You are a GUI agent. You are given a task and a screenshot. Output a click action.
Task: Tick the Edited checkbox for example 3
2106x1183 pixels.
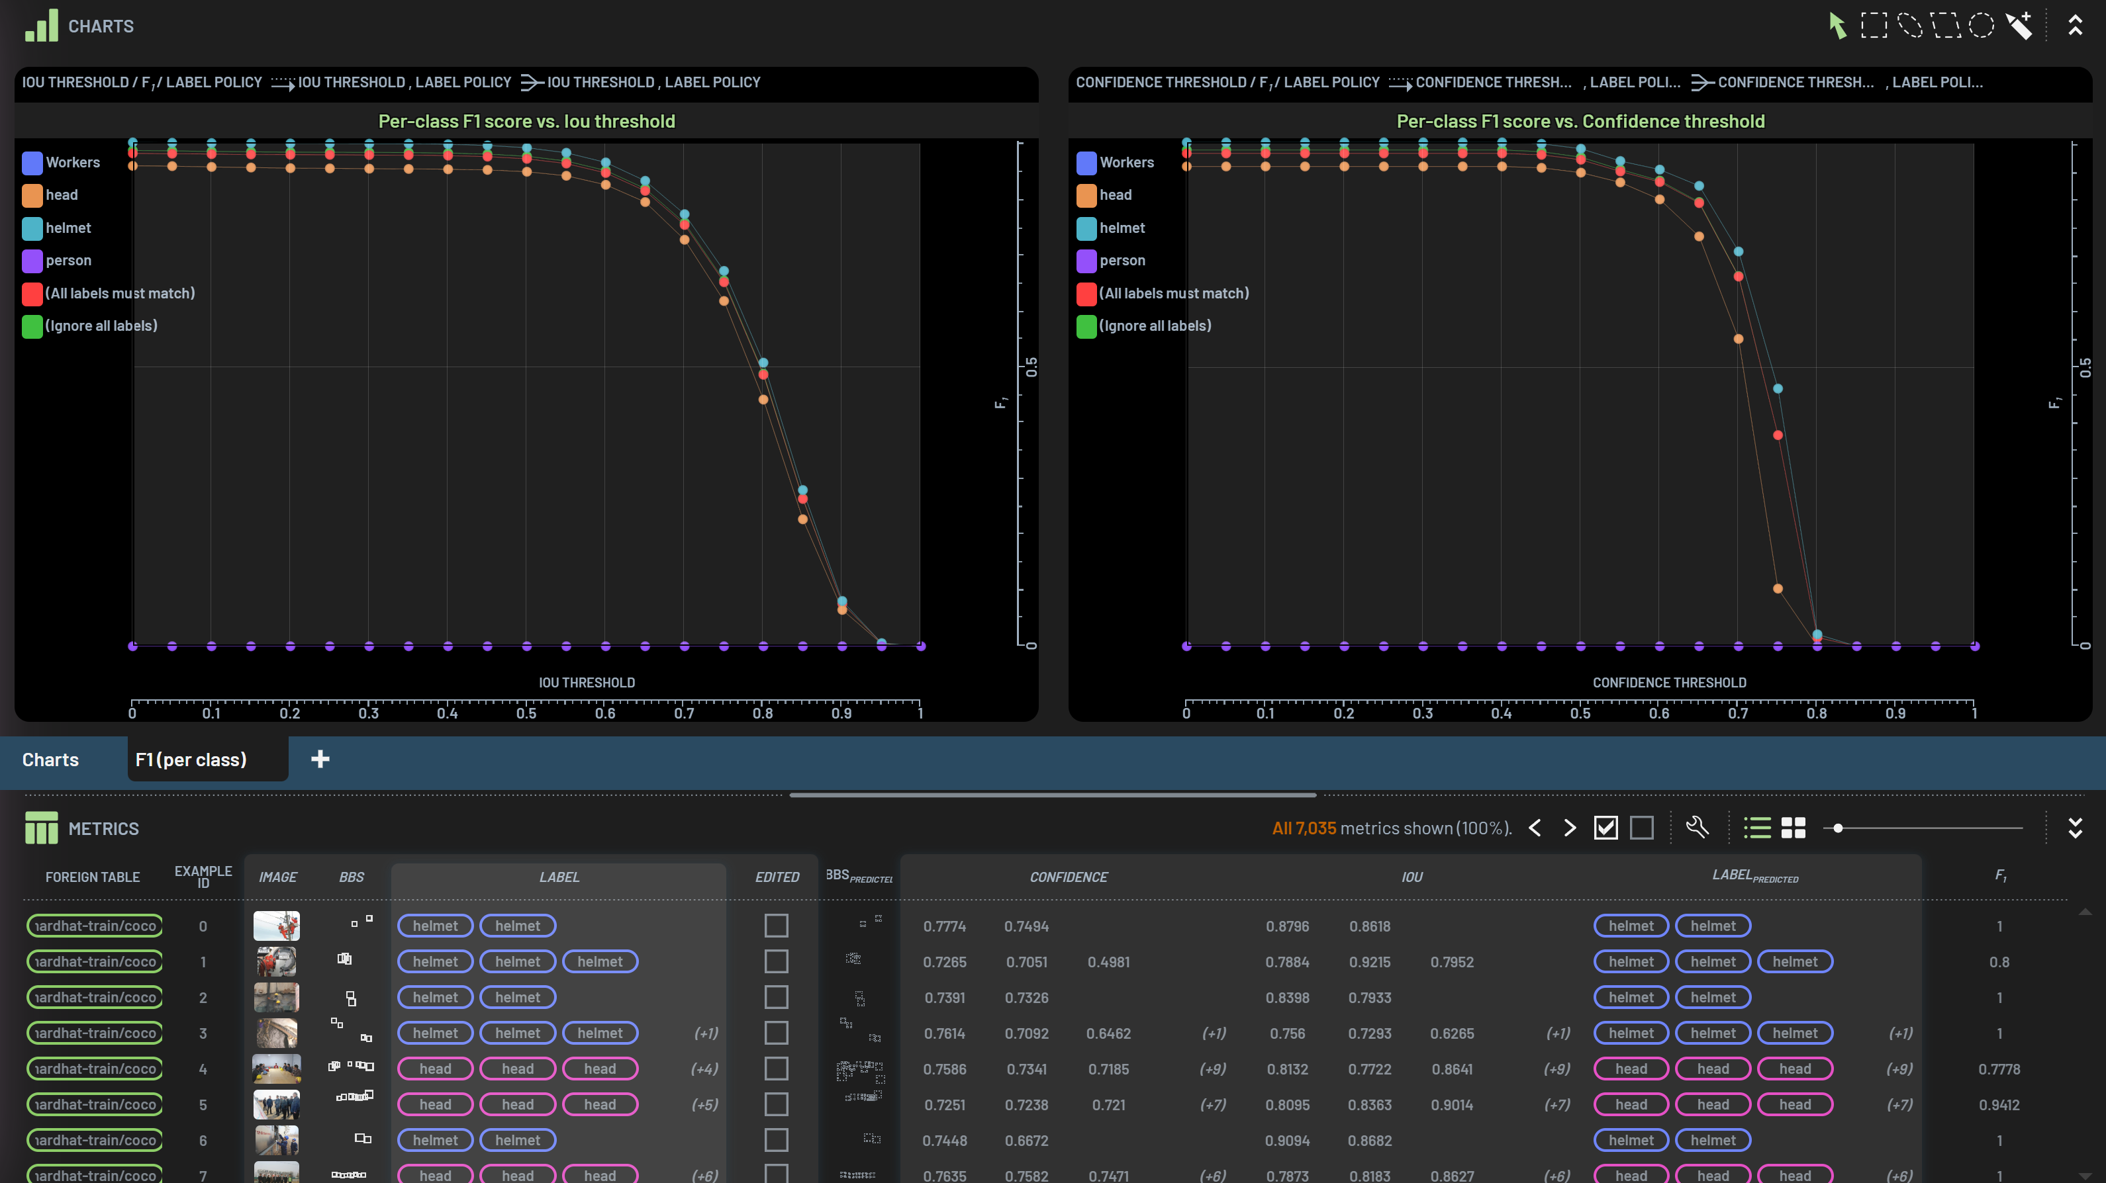[x=776, y=1033]
